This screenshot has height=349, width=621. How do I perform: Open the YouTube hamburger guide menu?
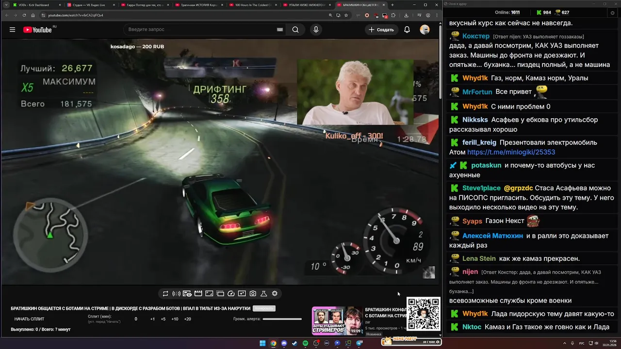click(x=12, y=30)
